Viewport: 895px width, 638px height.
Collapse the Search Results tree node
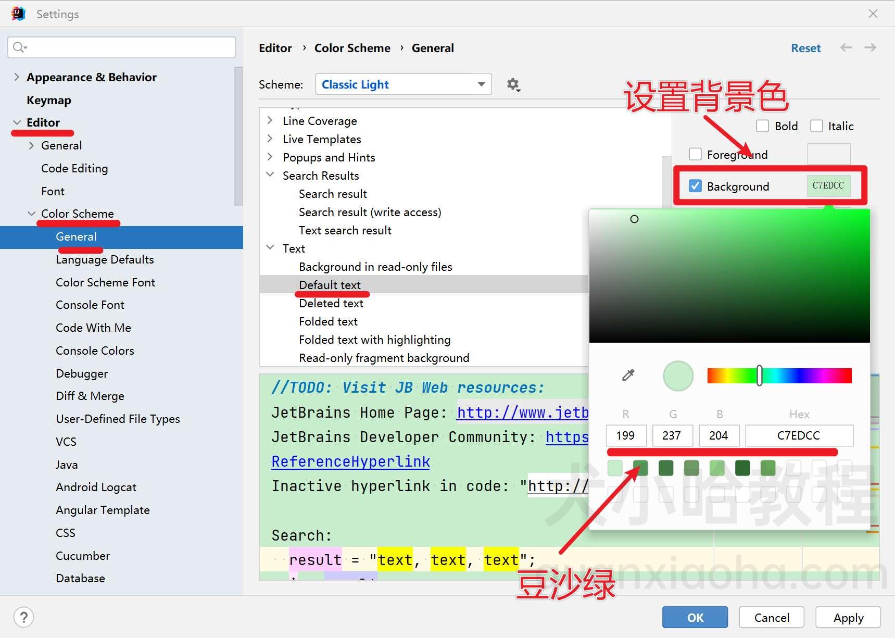[270, 175]
